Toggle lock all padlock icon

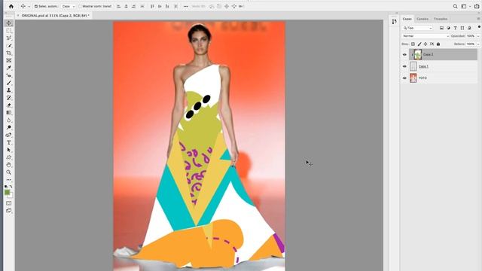click(438, 44)
